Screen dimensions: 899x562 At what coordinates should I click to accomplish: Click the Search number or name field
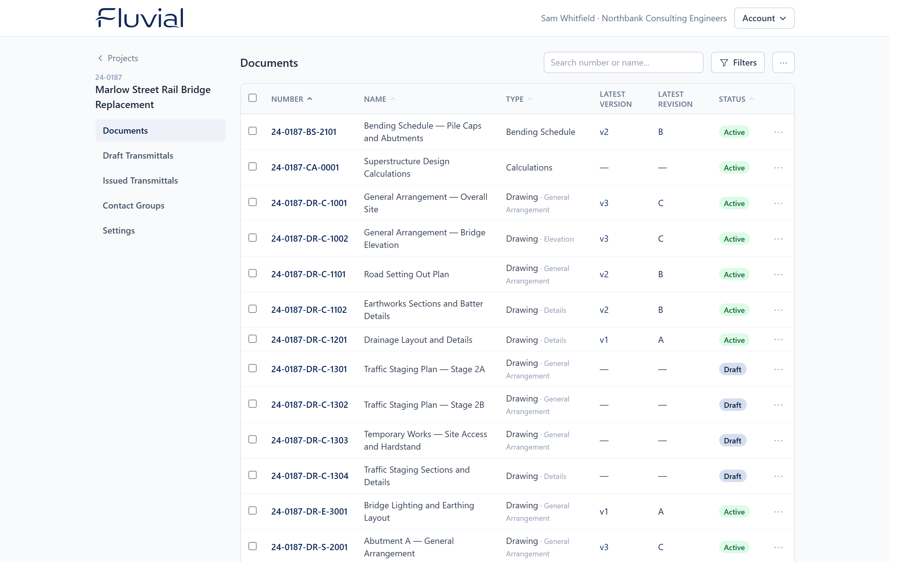pos(623,63)
